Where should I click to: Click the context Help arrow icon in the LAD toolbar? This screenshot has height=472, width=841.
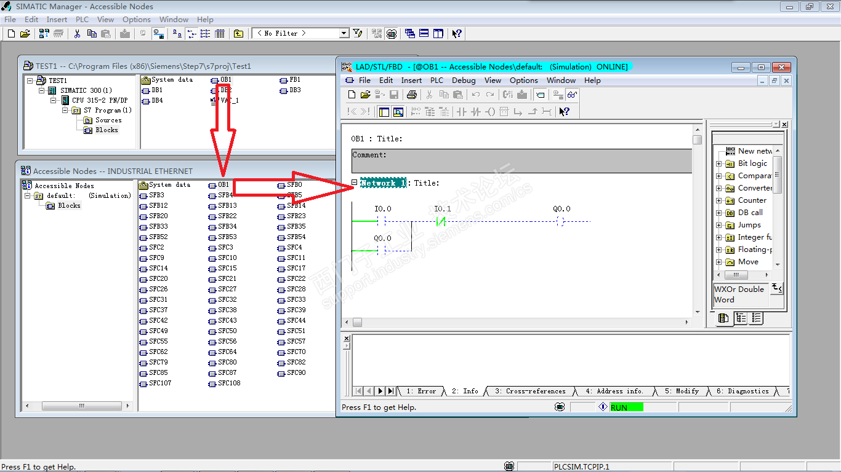coord(564,112)
